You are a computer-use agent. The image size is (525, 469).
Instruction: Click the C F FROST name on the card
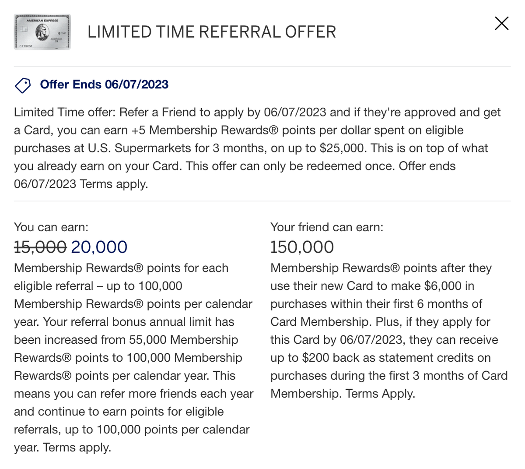[x=26, y=46]
